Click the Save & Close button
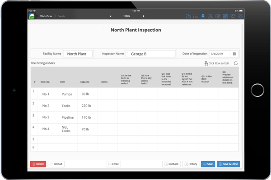The width and height of the screenshot is (271, 180). 229,164
